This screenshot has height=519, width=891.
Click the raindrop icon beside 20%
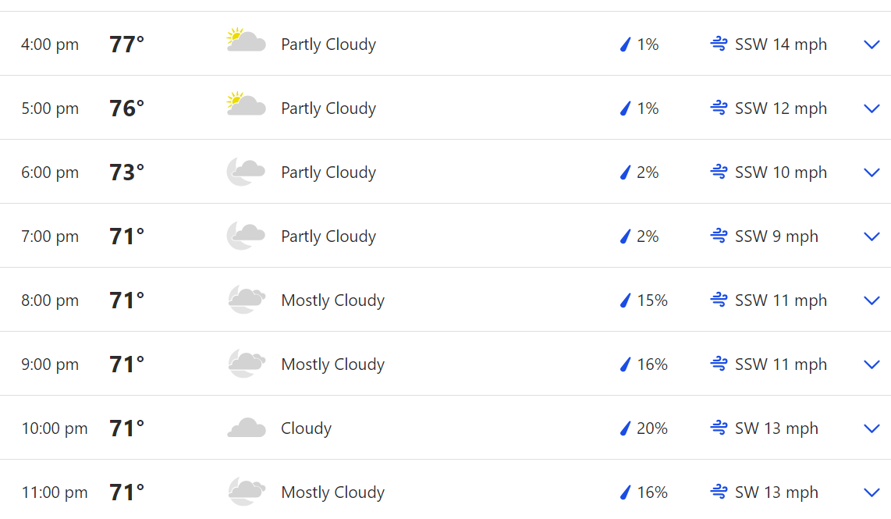click(625, 428)
